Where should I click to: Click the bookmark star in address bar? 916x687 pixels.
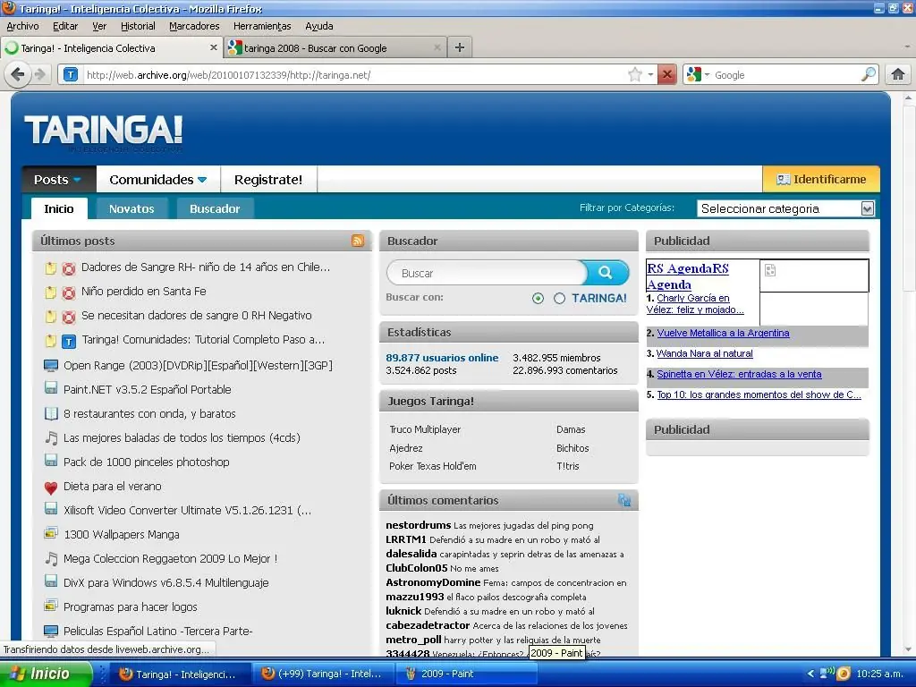coord(634,74)
